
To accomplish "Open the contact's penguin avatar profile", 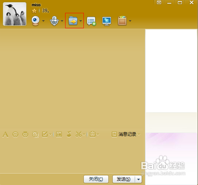I will click(15, 14).
